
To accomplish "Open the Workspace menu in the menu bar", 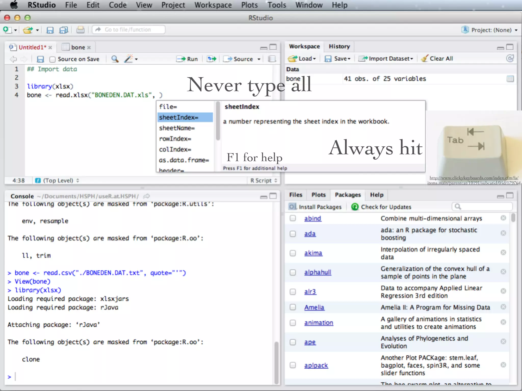I will click(x=213, y=5).
